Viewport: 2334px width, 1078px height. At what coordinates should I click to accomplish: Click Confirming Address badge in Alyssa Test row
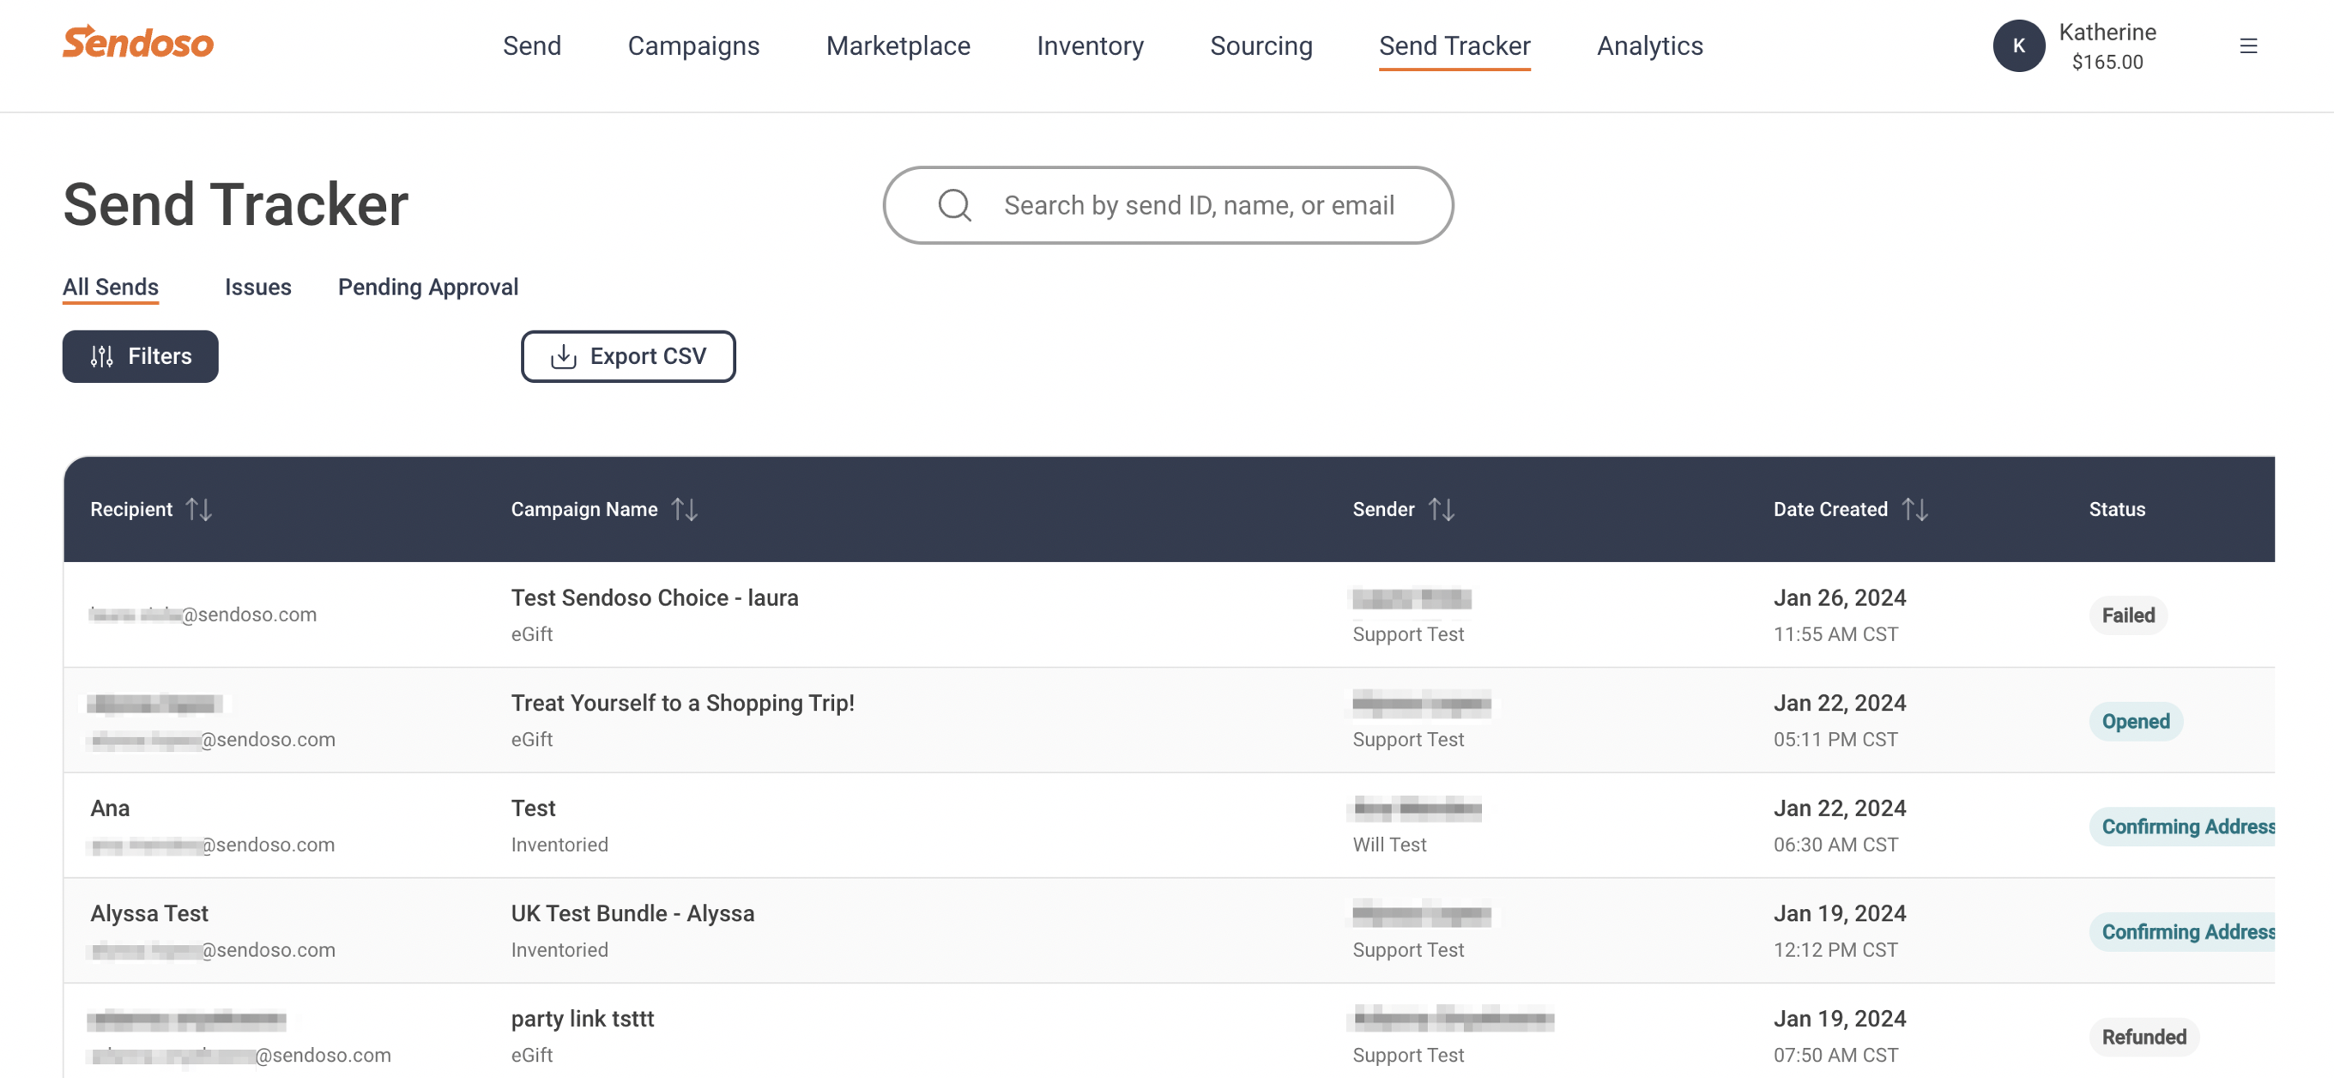2183,931
